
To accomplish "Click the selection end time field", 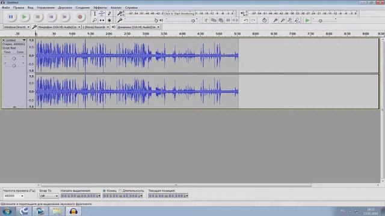I will click(123, 196).
